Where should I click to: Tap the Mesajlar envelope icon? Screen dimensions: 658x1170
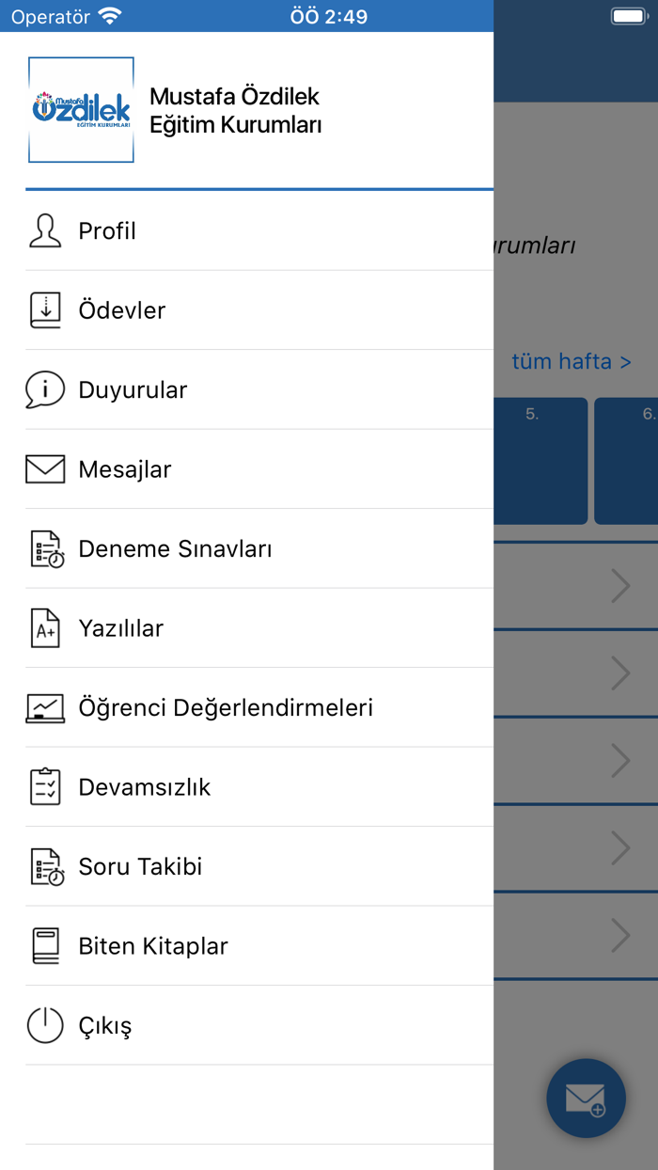pyautogui.click(x=44, y=468)
